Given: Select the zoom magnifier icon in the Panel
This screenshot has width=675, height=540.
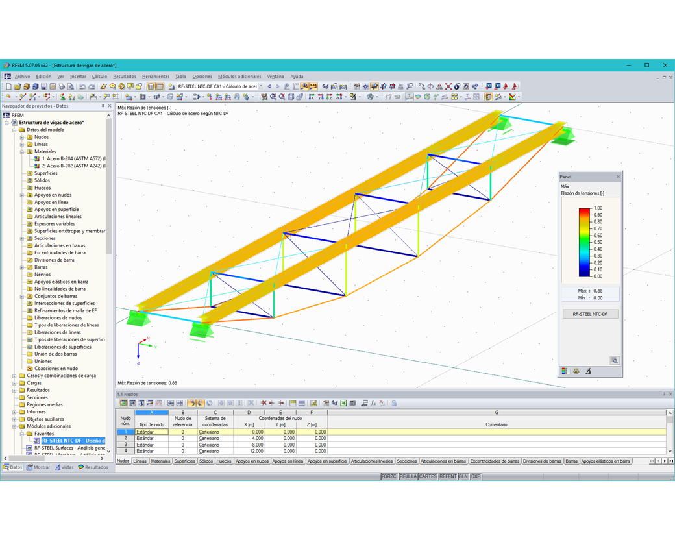Looking at the screenshot, I should click(x=615, y=360).
